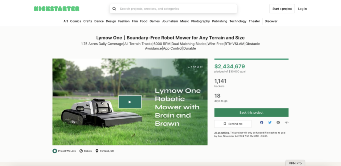Click the Discover link
This screenshot has width=341, height=166.
pos(271,21)
